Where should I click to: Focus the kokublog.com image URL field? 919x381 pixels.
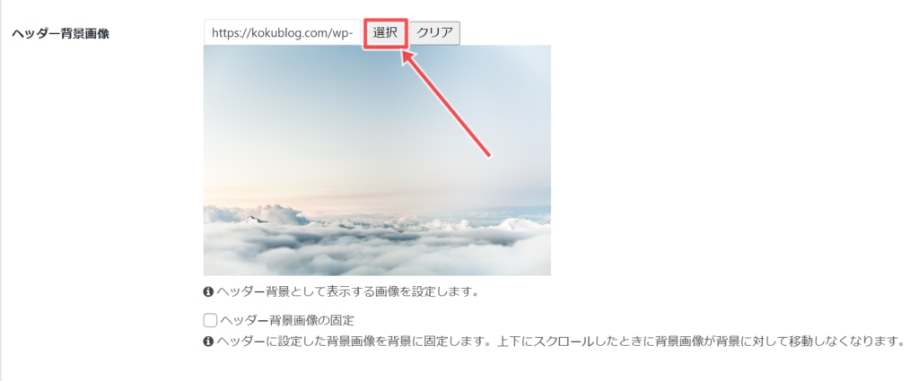click(x=283, y=33)
